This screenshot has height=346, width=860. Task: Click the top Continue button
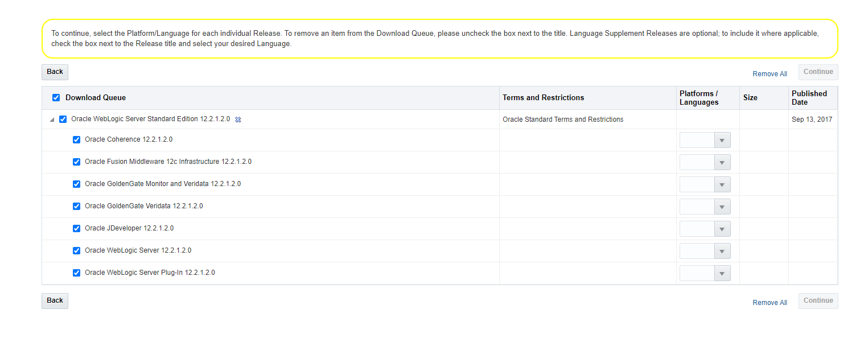[818, 72]
